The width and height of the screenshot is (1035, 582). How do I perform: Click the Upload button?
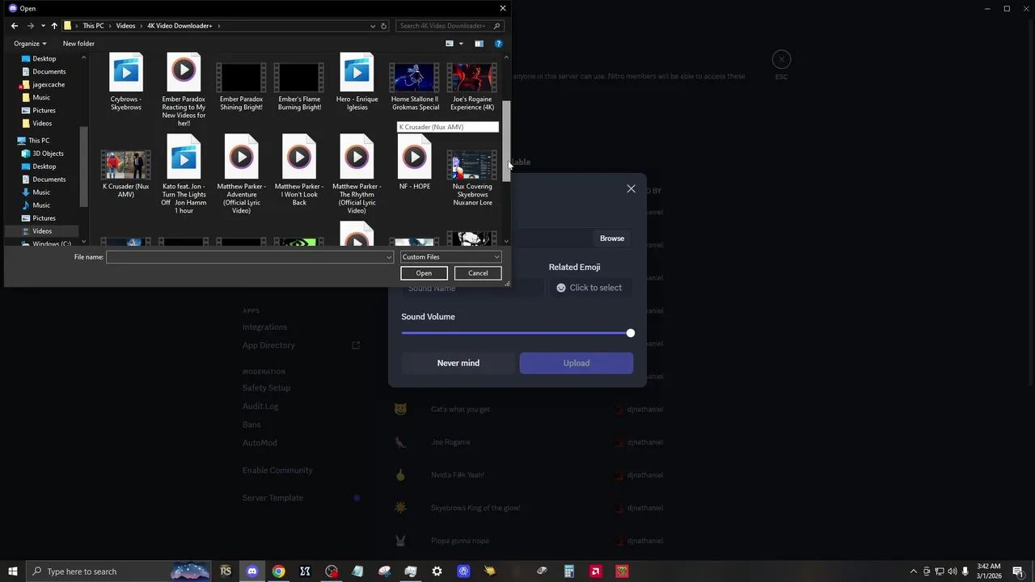[x=577, y=363]
